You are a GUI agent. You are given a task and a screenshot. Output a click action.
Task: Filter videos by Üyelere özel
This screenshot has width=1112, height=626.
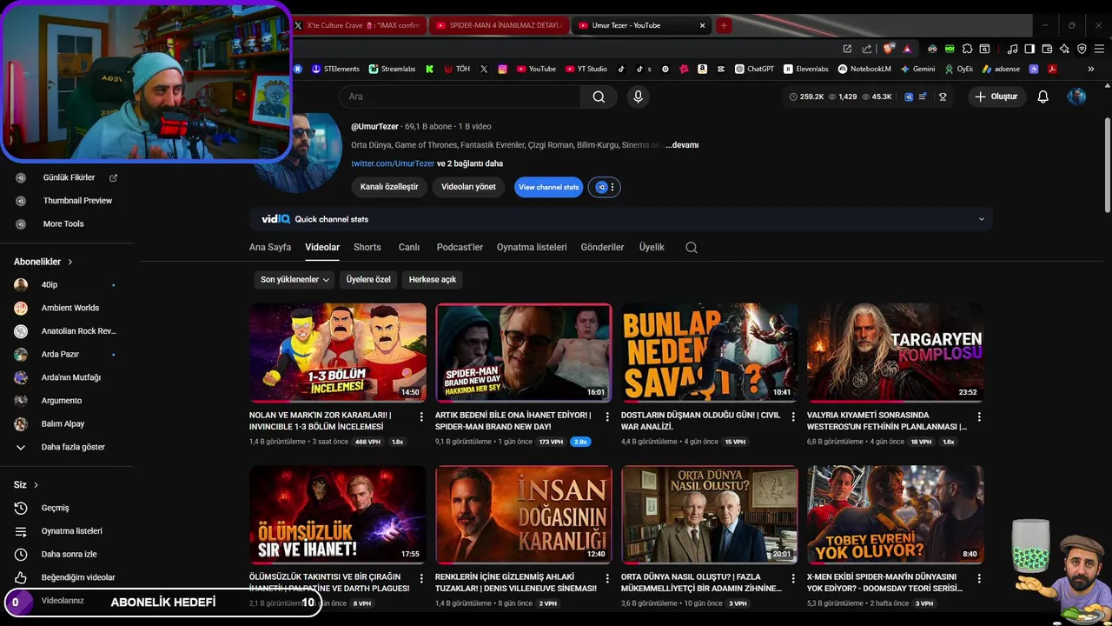[368, 279]
